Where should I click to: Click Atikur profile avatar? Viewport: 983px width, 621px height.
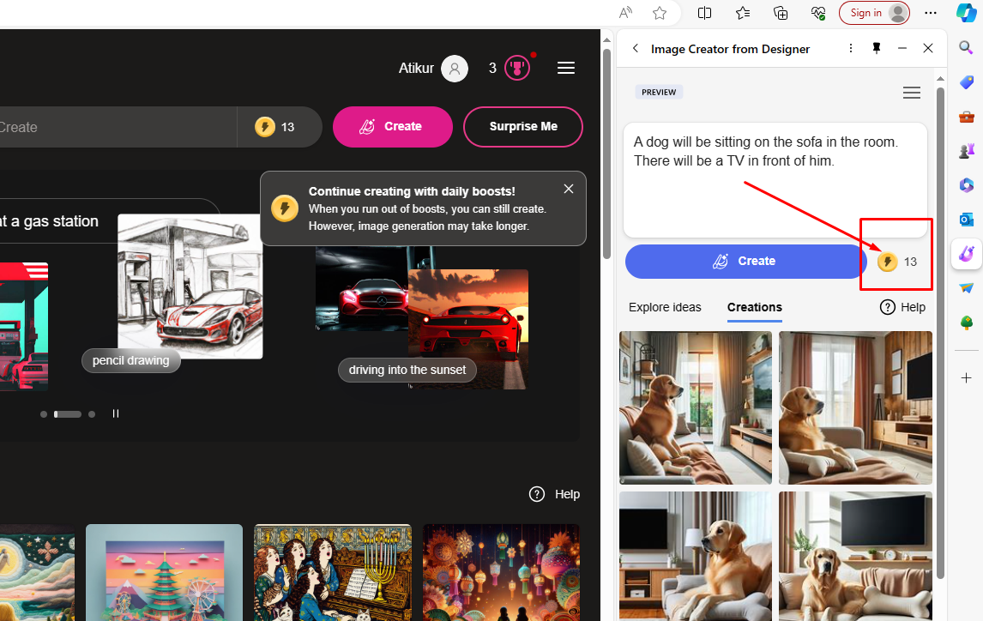(x=455, y=69)
